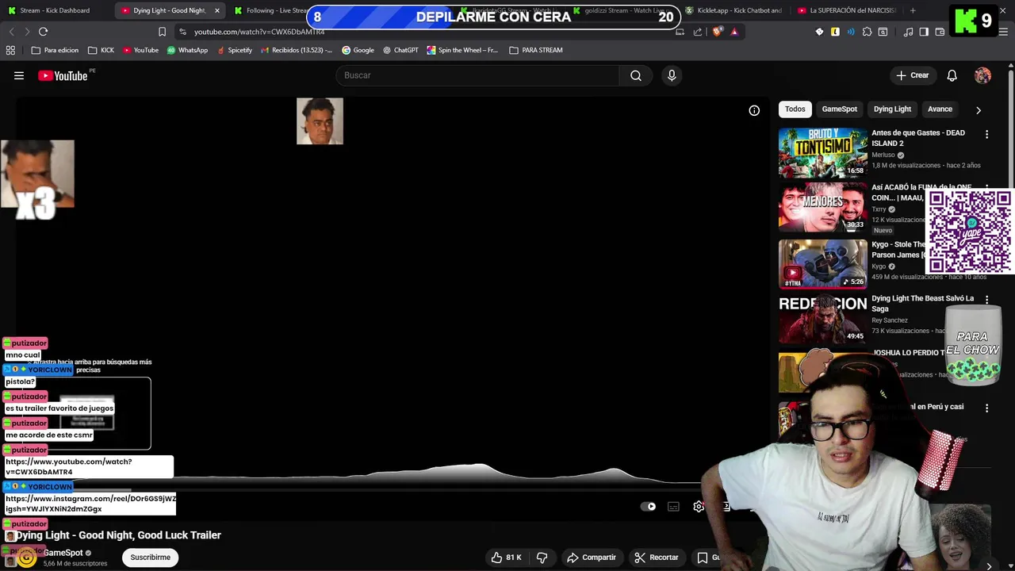
Task: Select the Dying Light filter chip
Action: tap(892, 109)
